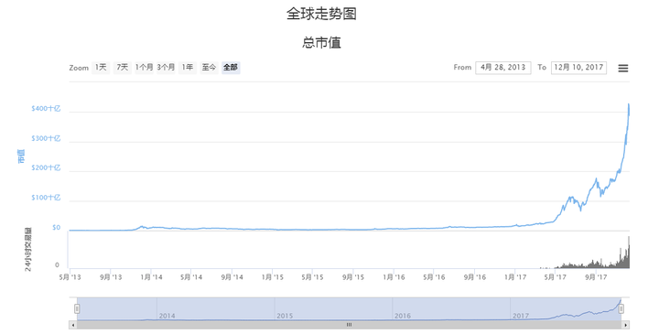Viewport: 659px width, 334px height.
Task: Set zoom to 3个月
Action: click(166, 67)
